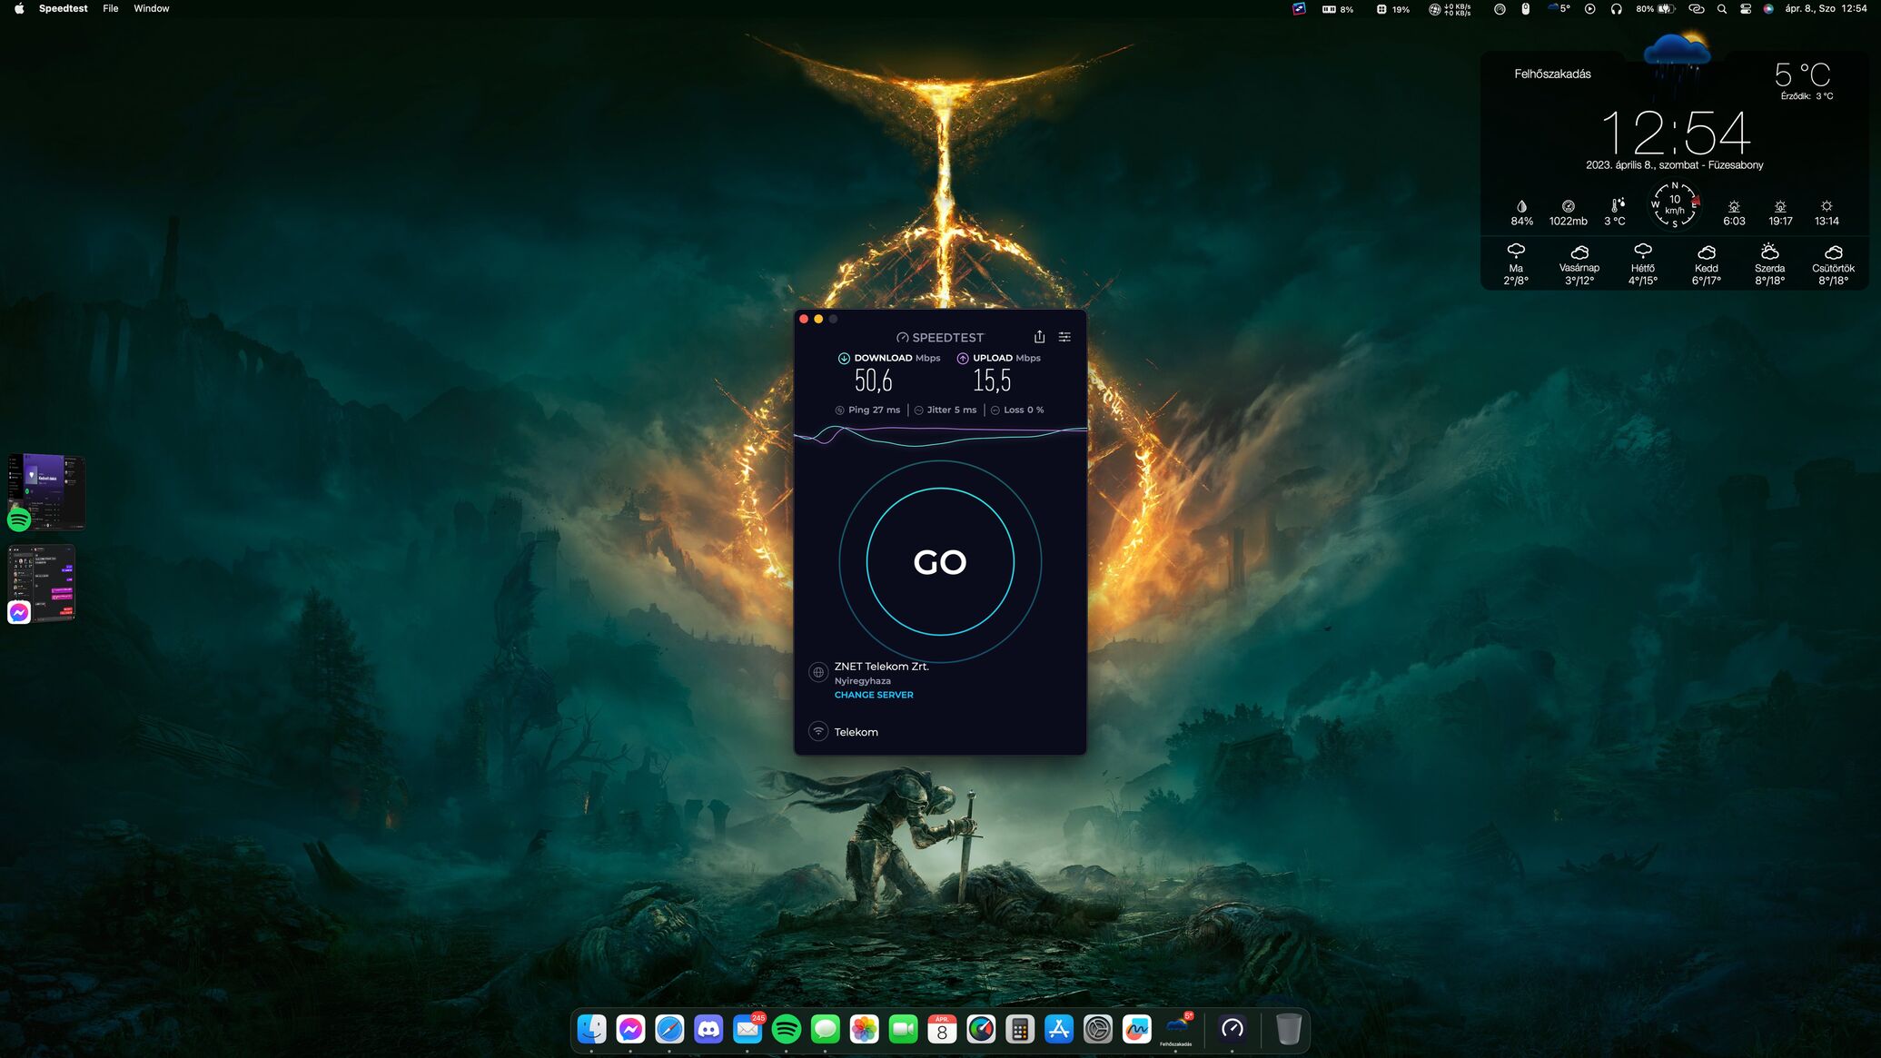1881x1058 pixels.
Task: Open the Spotify window thumbnail in Stage Manager
Action: point(46,491)
